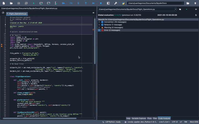Switch to the Variable Explorer tab
This screenshot has width=199, height=124.
pyautogui.click(x=138, y=118)
